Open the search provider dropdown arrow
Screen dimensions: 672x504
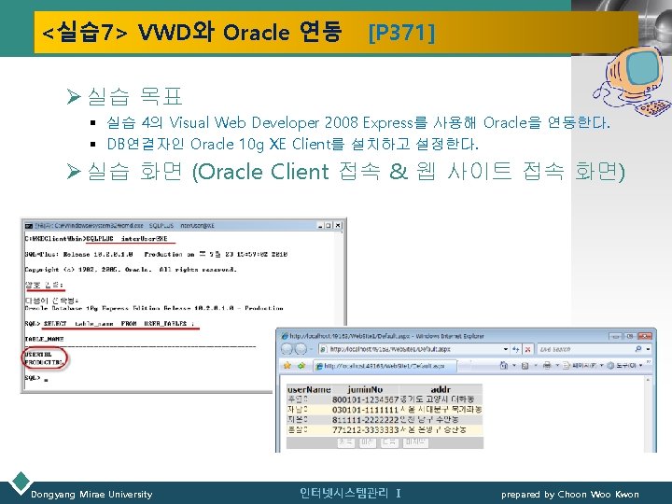coord(648,349)
